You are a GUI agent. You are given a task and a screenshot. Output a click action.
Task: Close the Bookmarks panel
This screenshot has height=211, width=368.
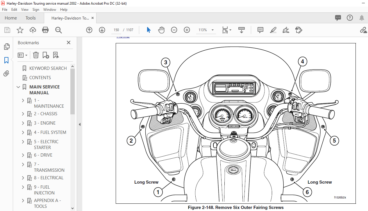(69, 42)
